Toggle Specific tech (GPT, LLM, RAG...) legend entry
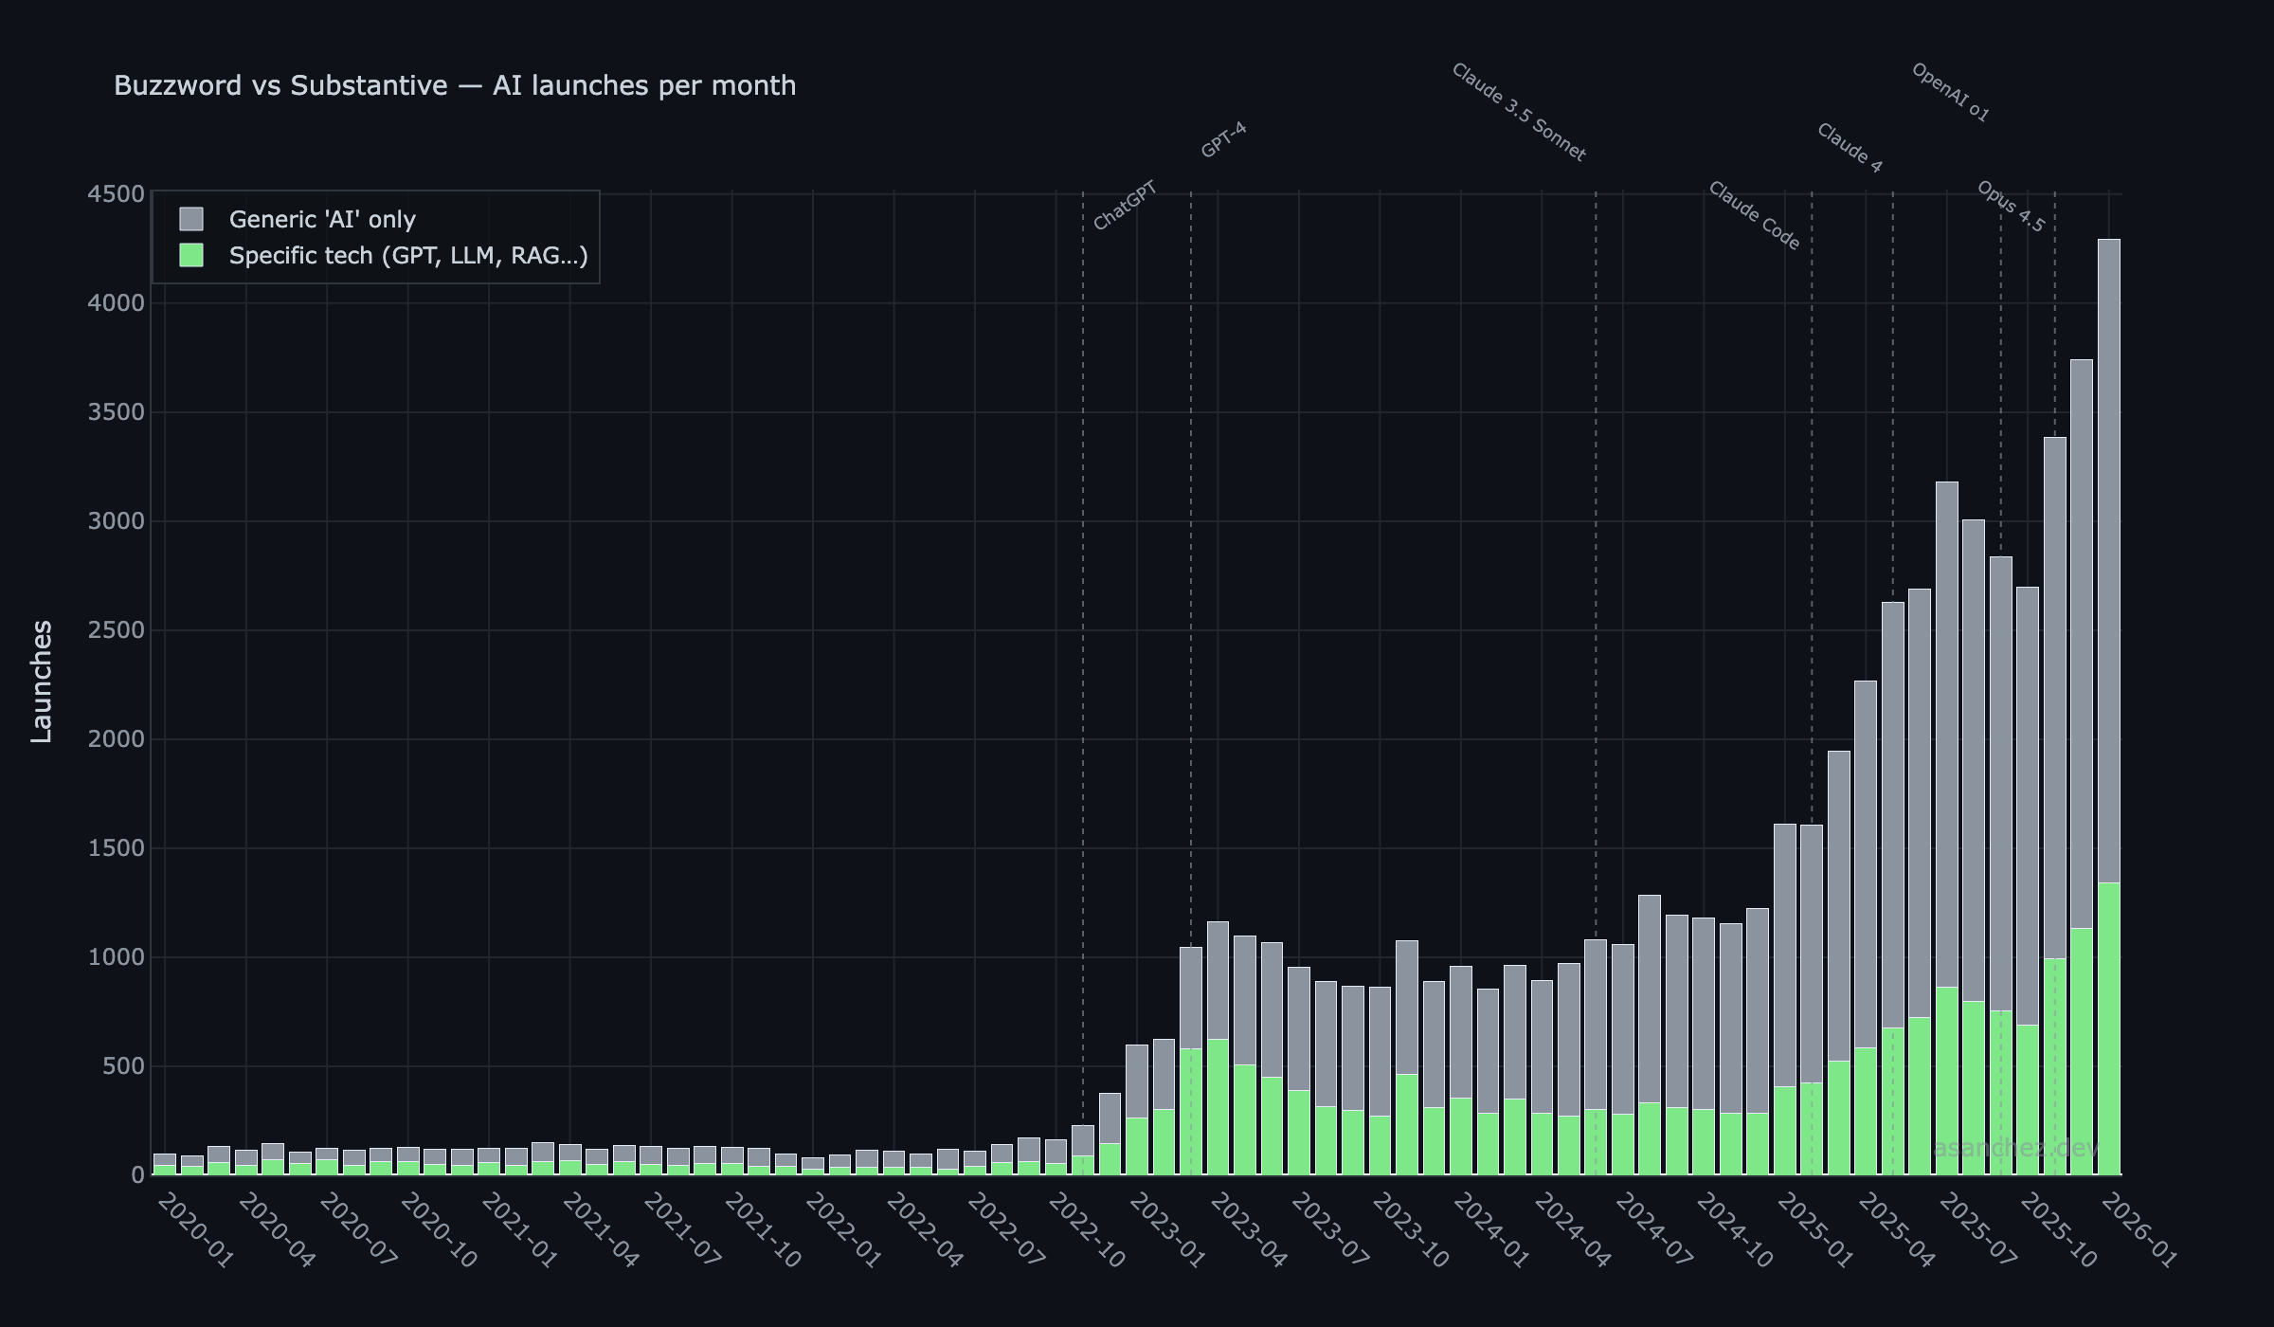2274x1327 pixels. pyautogui.click(x=407, y=256)
